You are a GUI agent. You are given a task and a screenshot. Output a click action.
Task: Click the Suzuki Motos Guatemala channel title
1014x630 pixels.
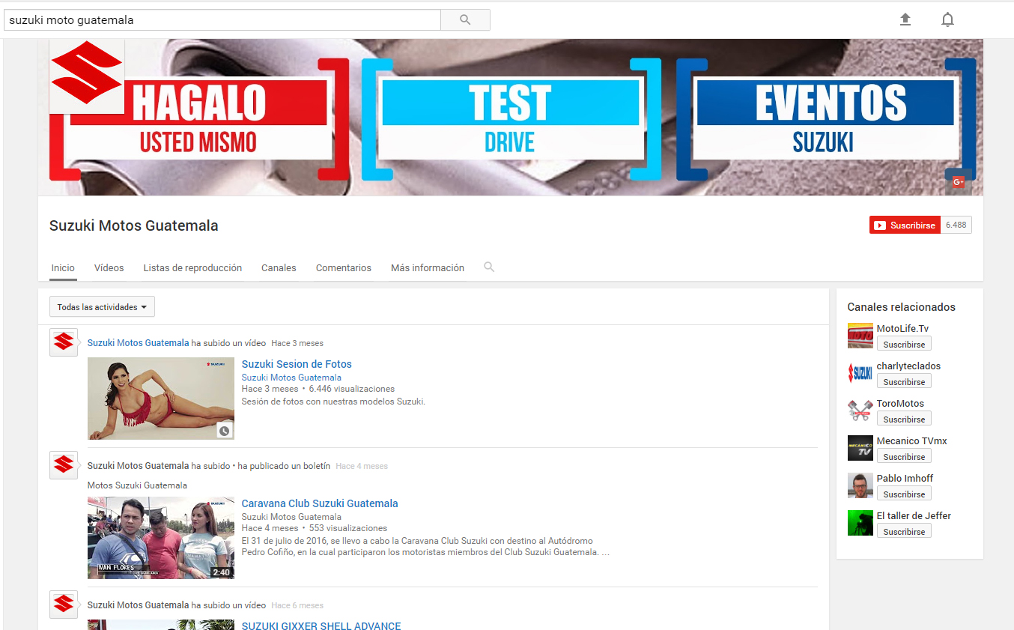134,225
